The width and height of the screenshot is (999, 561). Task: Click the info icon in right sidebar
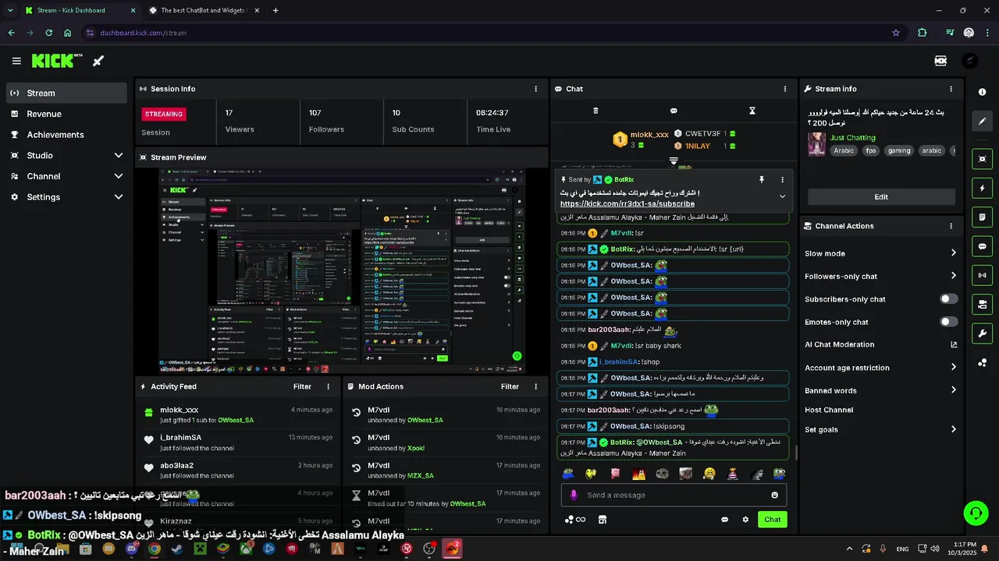[982, 92]
